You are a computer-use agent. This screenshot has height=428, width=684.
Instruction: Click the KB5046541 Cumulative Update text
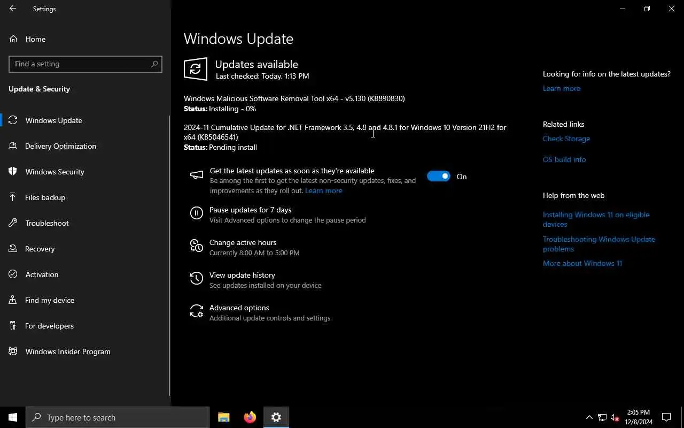(345, 132)
